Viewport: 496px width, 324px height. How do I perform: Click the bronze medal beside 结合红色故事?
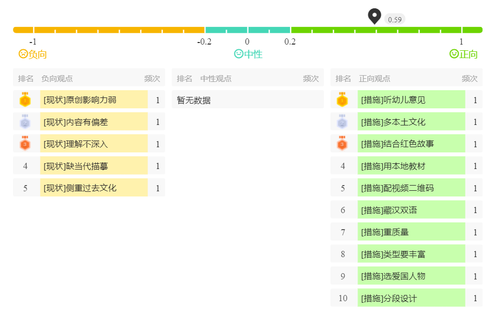click(x=342, y=143)
